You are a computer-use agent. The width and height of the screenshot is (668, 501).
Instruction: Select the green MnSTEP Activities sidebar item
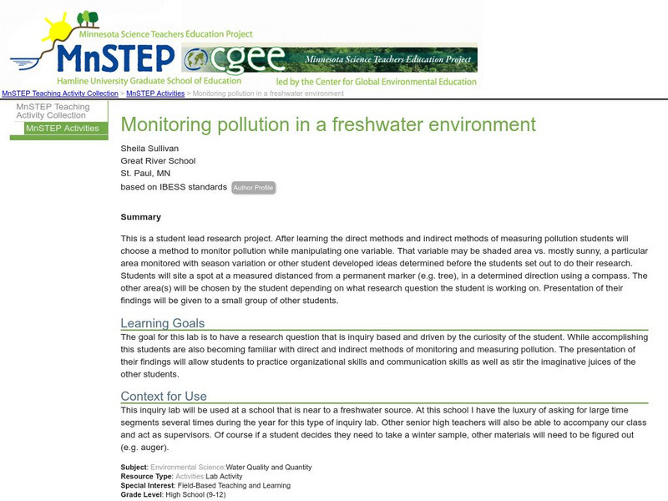coord(63,129)
